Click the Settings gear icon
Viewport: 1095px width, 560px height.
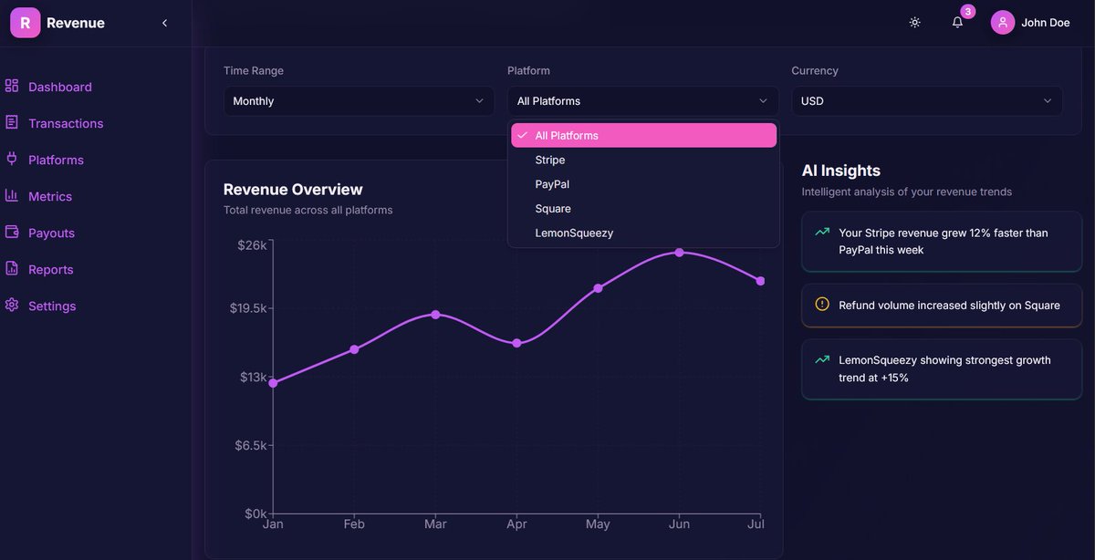pos(12,305)
